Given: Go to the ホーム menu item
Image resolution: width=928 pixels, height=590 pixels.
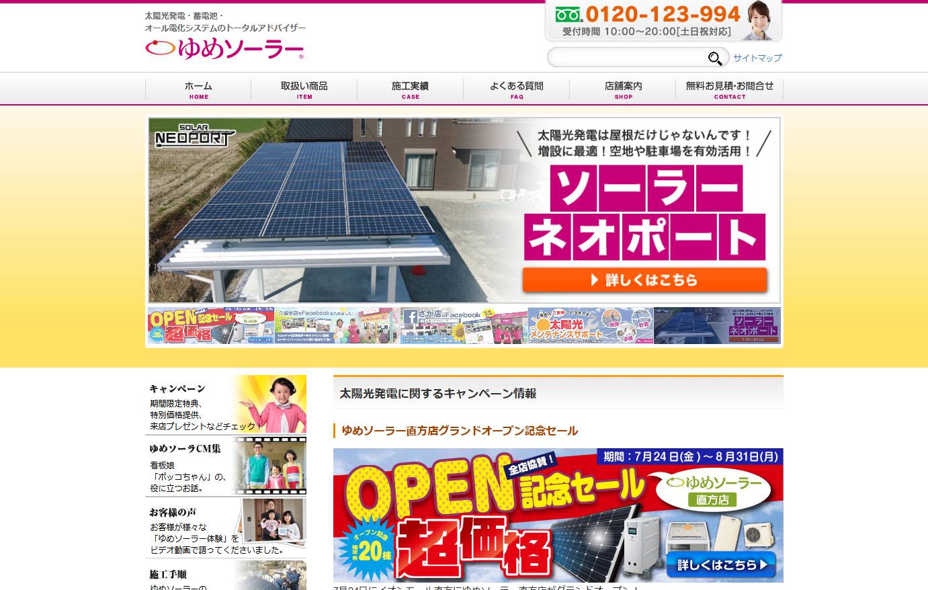Looking at the screenshot, I should click(x=198, y=89).
